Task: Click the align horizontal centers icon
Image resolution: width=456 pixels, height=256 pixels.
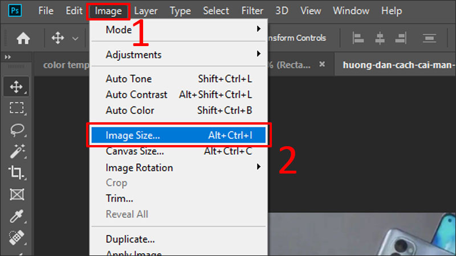Action: coord(380,38)
